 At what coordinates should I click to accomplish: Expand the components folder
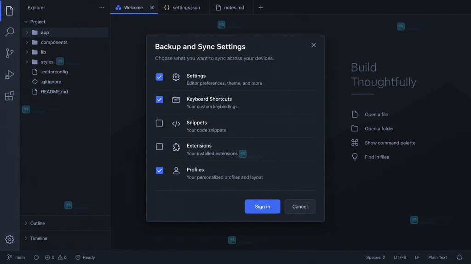27,42
